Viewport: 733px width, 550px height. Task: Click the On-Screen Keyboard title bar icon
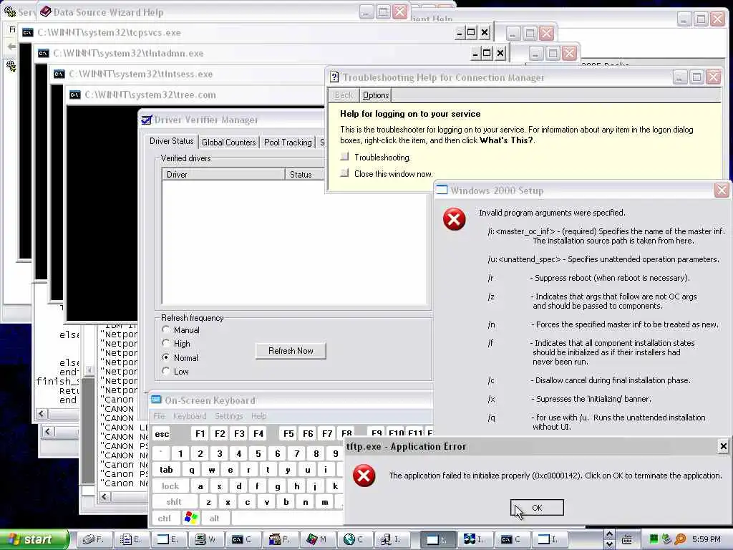pos(156,400)
